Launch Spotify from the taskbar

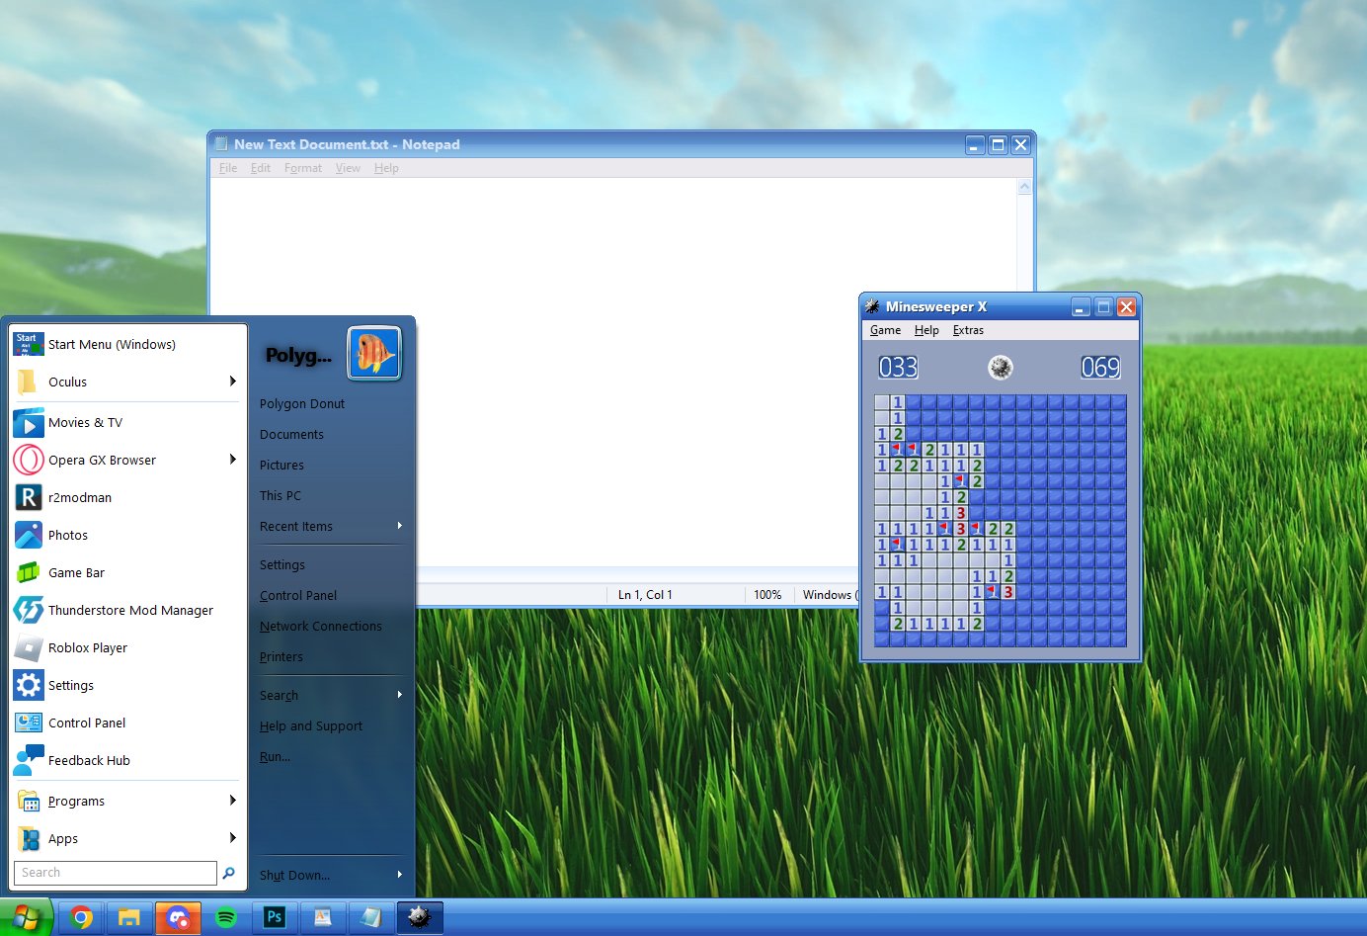pos(226,918)
